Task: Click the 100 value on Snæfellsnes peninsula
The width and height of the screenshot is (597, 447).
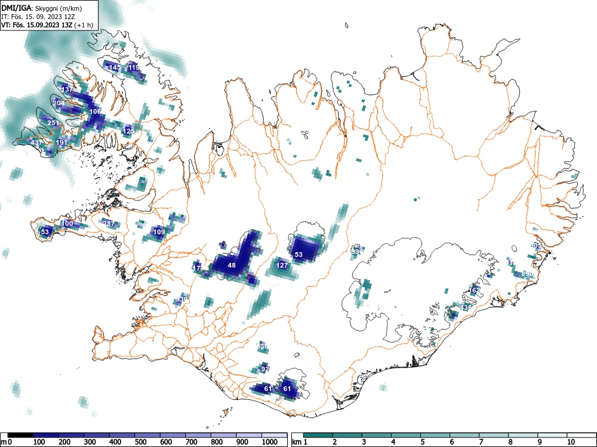Action: pos(67,223)
